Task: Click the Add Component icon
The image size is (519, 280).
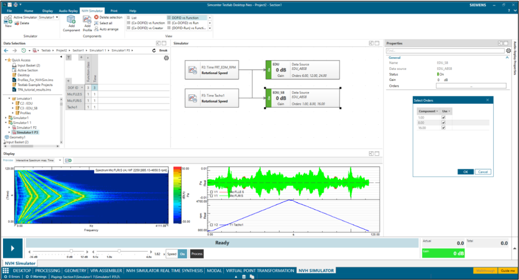Action: pos(71,20)
